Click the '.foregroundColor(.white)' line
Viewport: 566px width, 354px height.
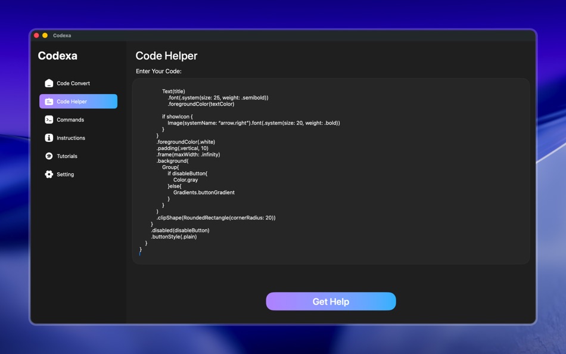pyautogui.click(x=185, y=142)
